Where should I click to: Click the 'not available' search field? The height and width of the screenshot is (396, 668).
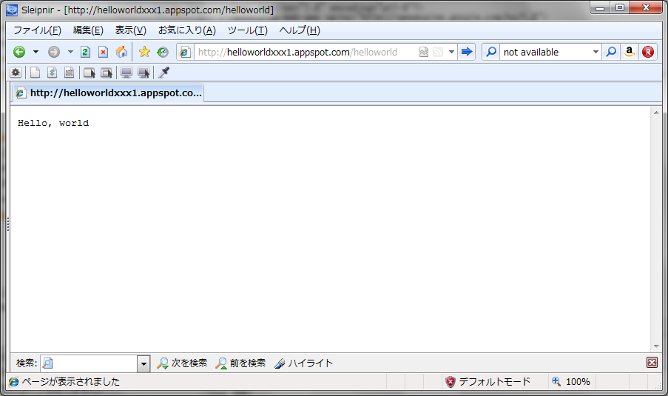click(x=545, y=52)
